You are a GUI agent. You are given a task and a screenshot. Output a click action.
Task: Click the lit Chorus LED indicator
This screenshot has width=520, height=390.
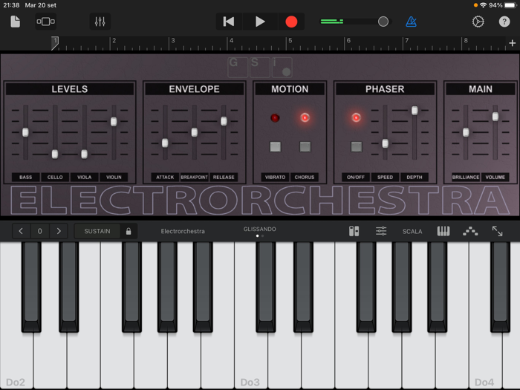point(305,117)
